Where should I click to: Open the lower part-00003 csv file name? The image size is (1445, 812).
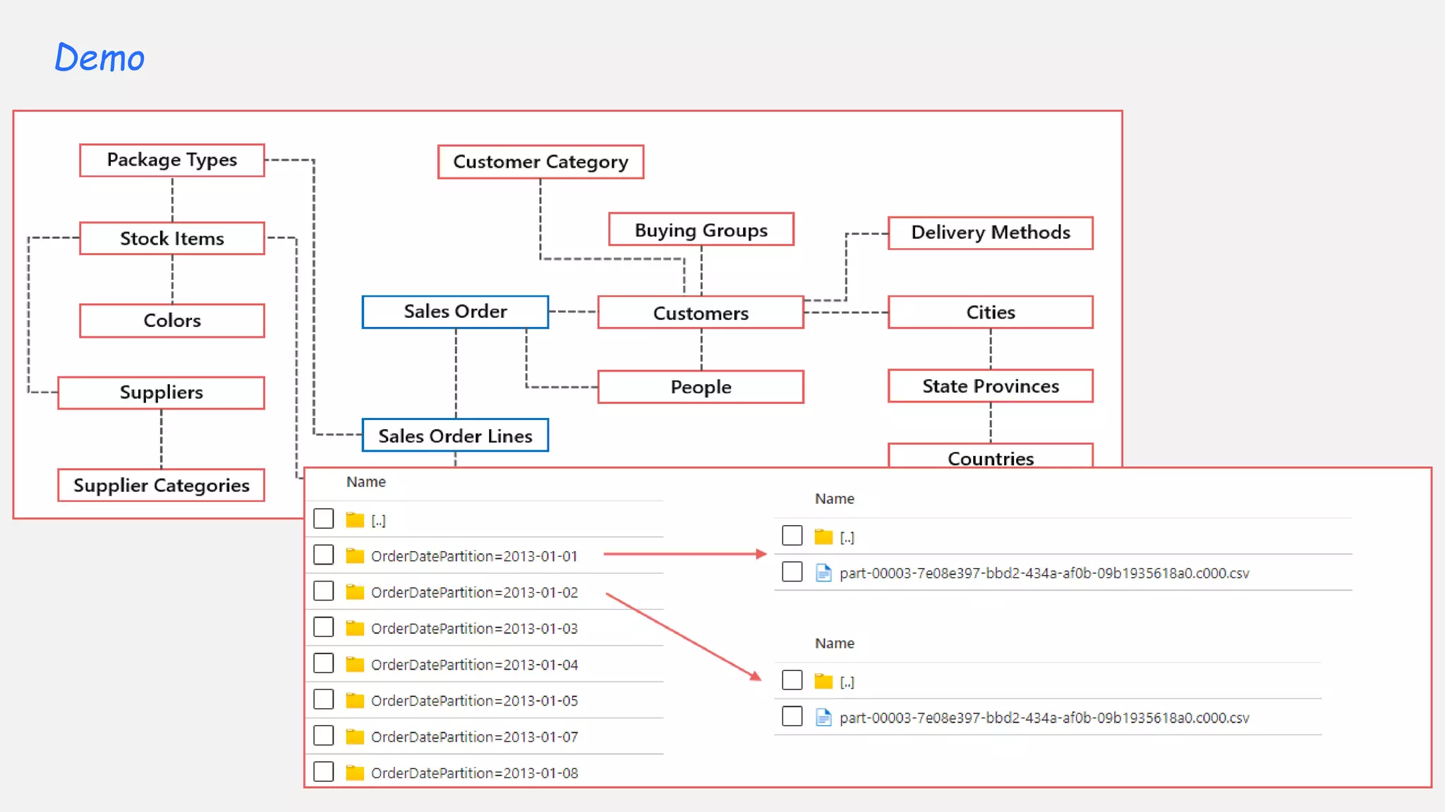tap(1044, 718)
